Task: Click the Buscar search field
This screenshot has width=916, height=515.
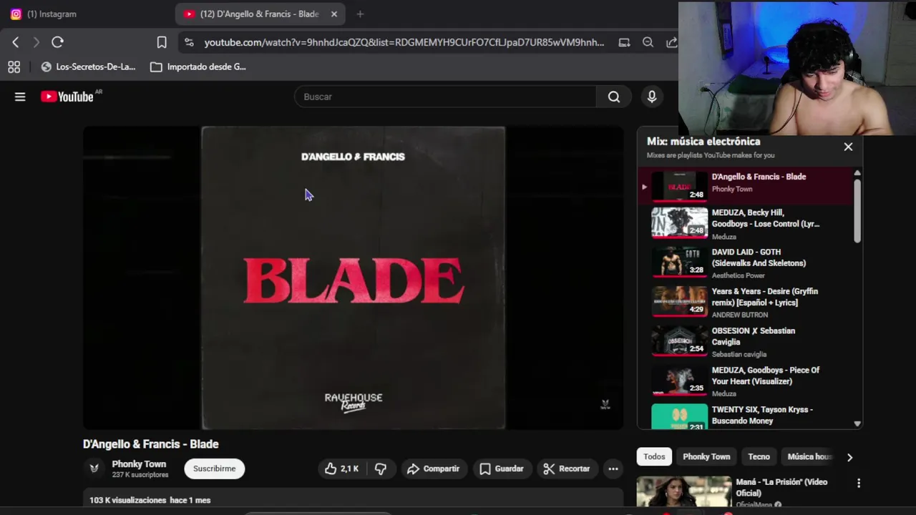Action: (445, 97)
